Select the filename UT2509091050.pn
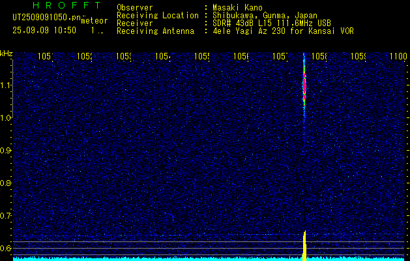The height and width of the screenshot is (261, 410). [x=47, y=17]
